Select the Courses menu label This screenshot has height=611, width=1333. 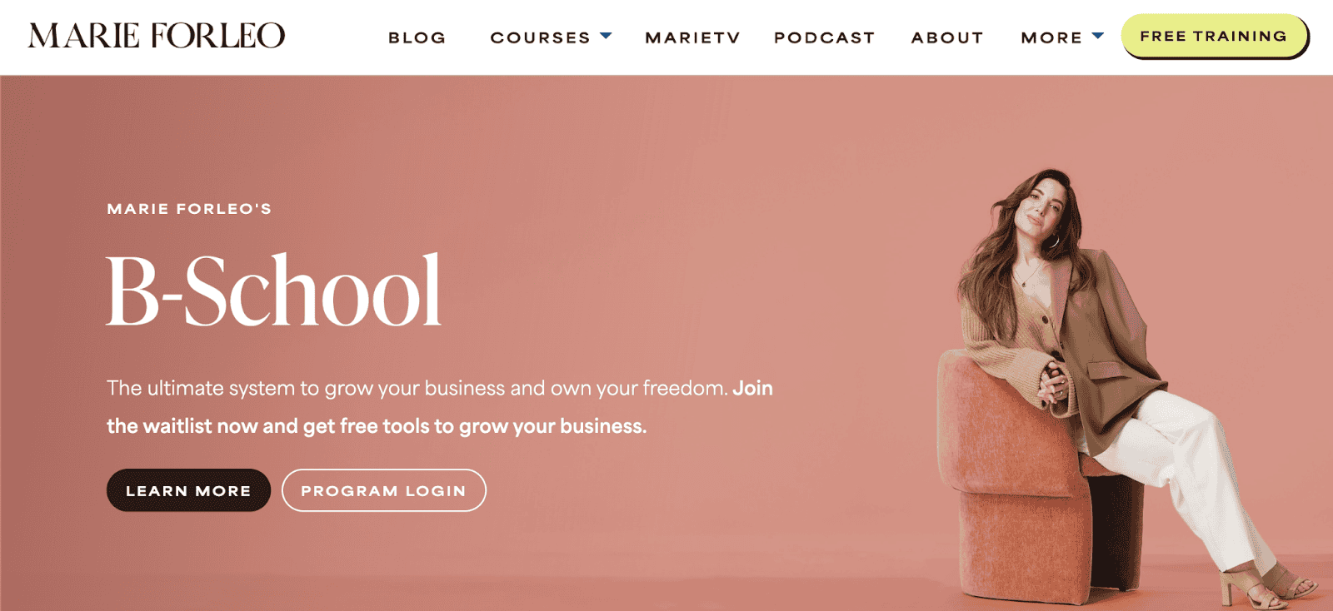pyautogui.click(x=540, y=37)
